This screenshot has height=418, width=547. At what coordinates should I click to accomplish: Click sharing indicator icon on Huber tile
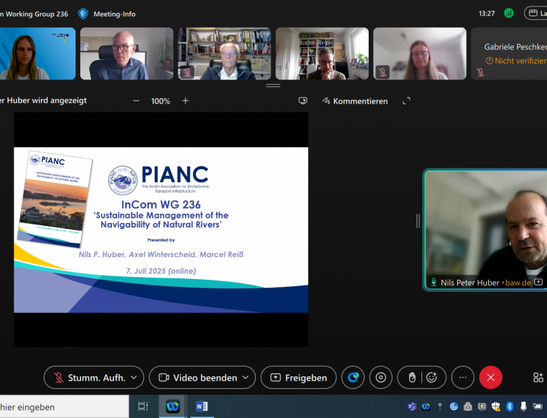click(x=538, y=282)
